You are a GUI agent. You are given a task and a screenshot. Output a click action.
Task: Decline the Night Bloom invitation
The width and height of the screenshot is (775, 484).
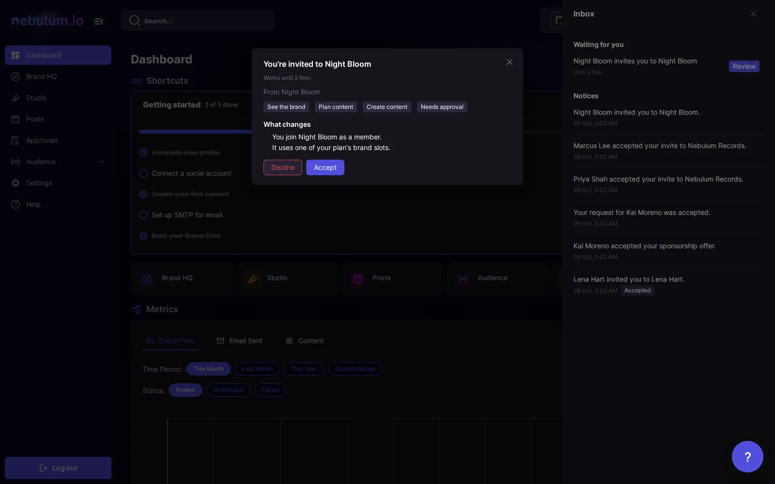(x=283, y=167)
